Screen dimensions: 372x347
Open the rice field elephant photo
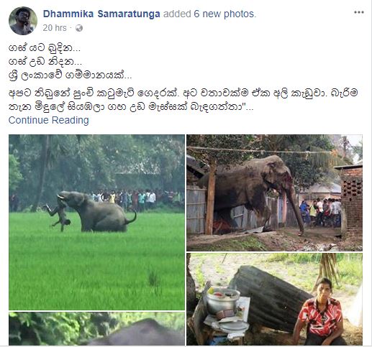tap(96, 222)
